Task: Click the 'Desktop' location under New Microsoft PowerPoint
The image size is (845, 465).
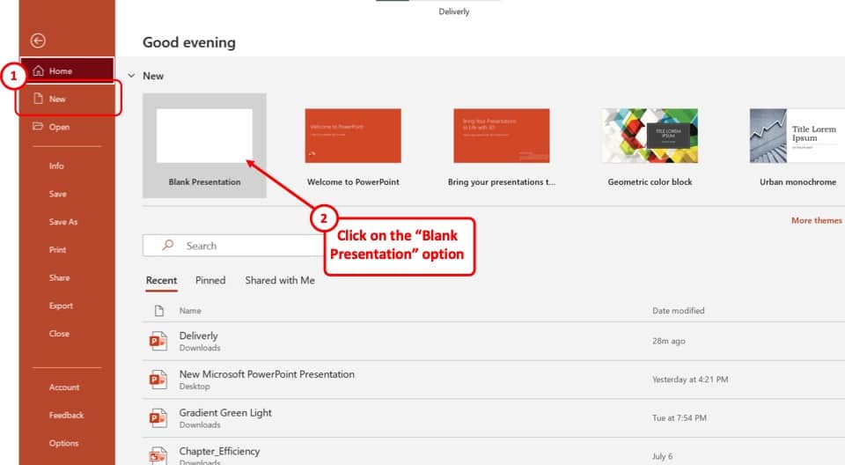Action: (x=195, y=387)
